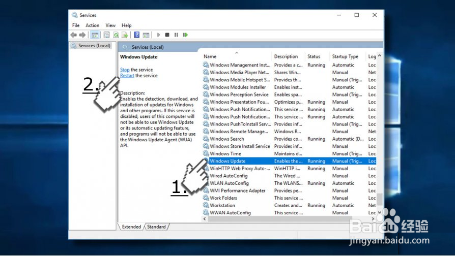The height and width of the screenshot is (256, 455).
Task: Open the Help menu
Action: (x=126, y=25)
